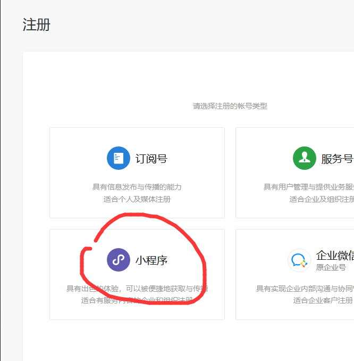Click the 企业微信 chat bubble icon
The image size is (354, 361).
pos(299,260)
